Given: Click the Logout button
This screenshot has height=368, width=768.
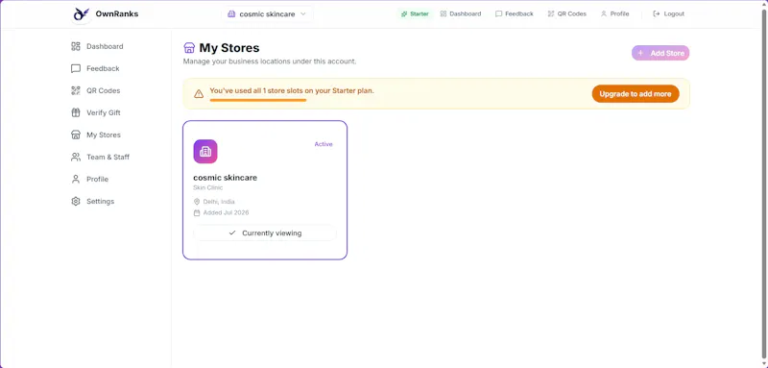Looking at the screenshot, I should pyautogui.click(x=668, y=14).
